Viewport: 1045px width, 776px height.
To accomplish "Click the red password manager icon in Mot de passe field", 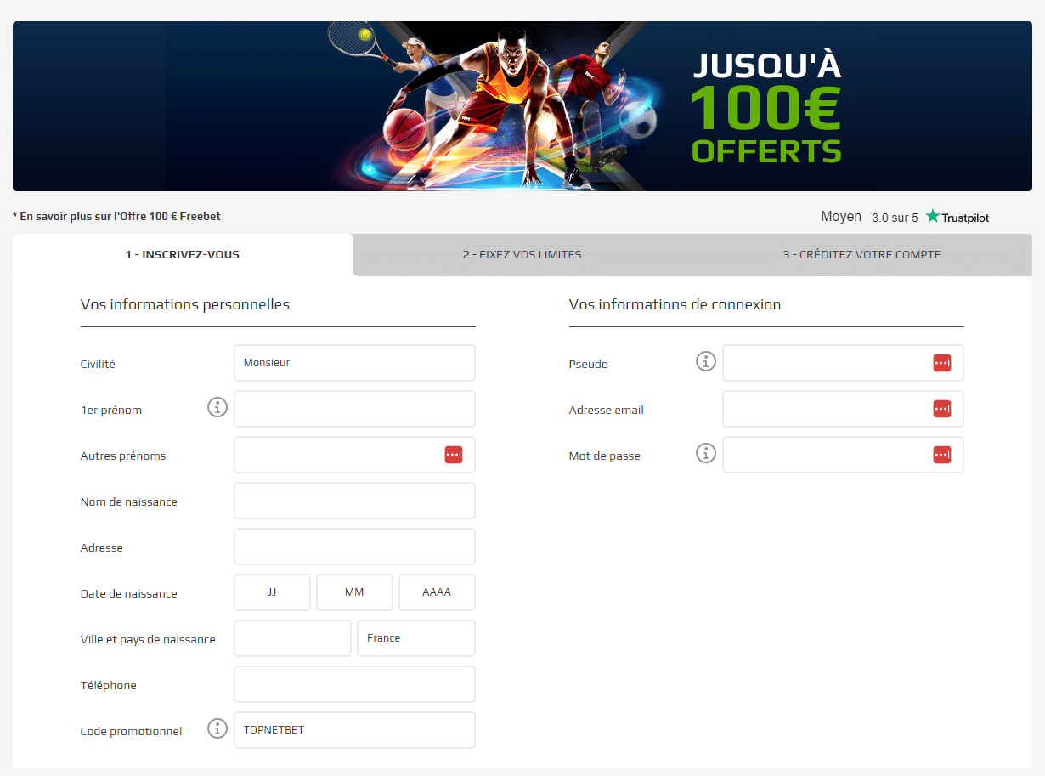I will (x=941, y=455).
